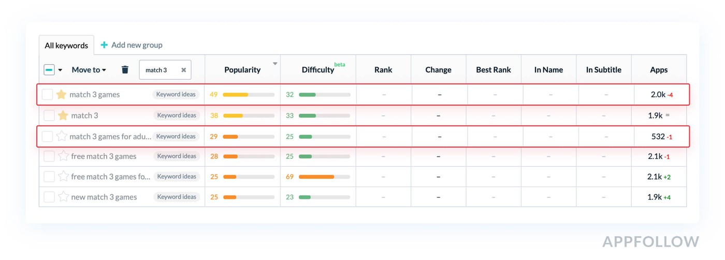Unstar the 'match 3' keyword
Image resolution: width=725 pixels, height=260 pixels.
pos(63,115)
